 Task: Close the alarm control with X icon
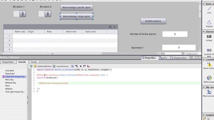[114, 27]
